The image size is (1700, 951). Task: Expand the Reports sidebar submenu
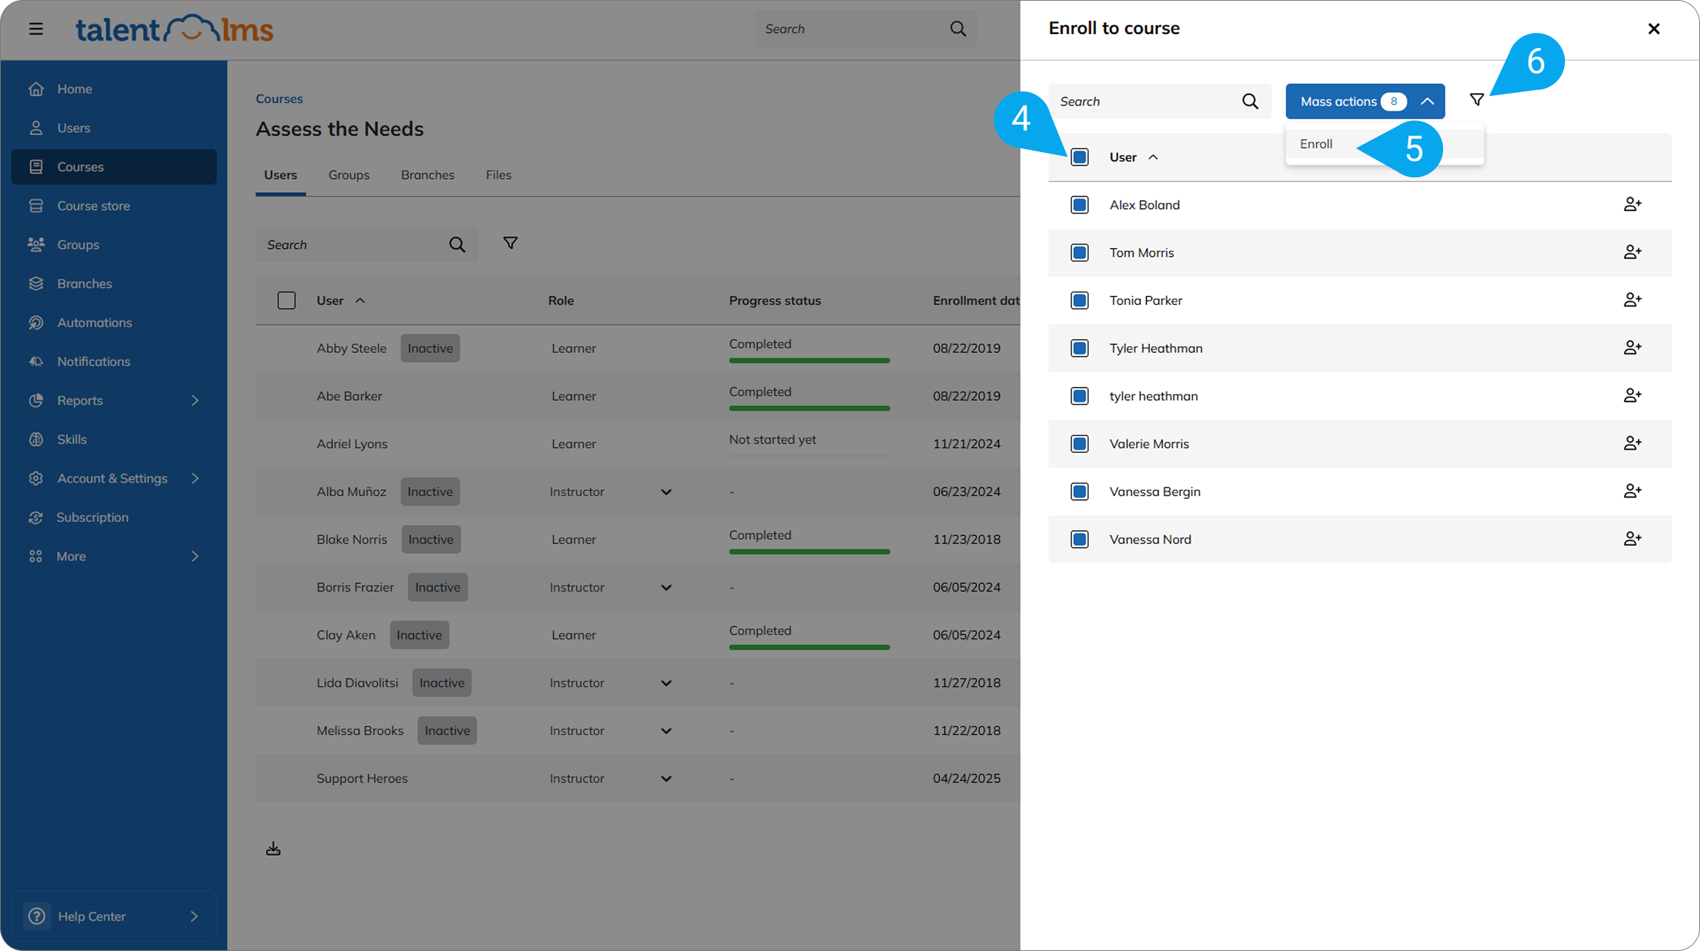pos(195,400)
